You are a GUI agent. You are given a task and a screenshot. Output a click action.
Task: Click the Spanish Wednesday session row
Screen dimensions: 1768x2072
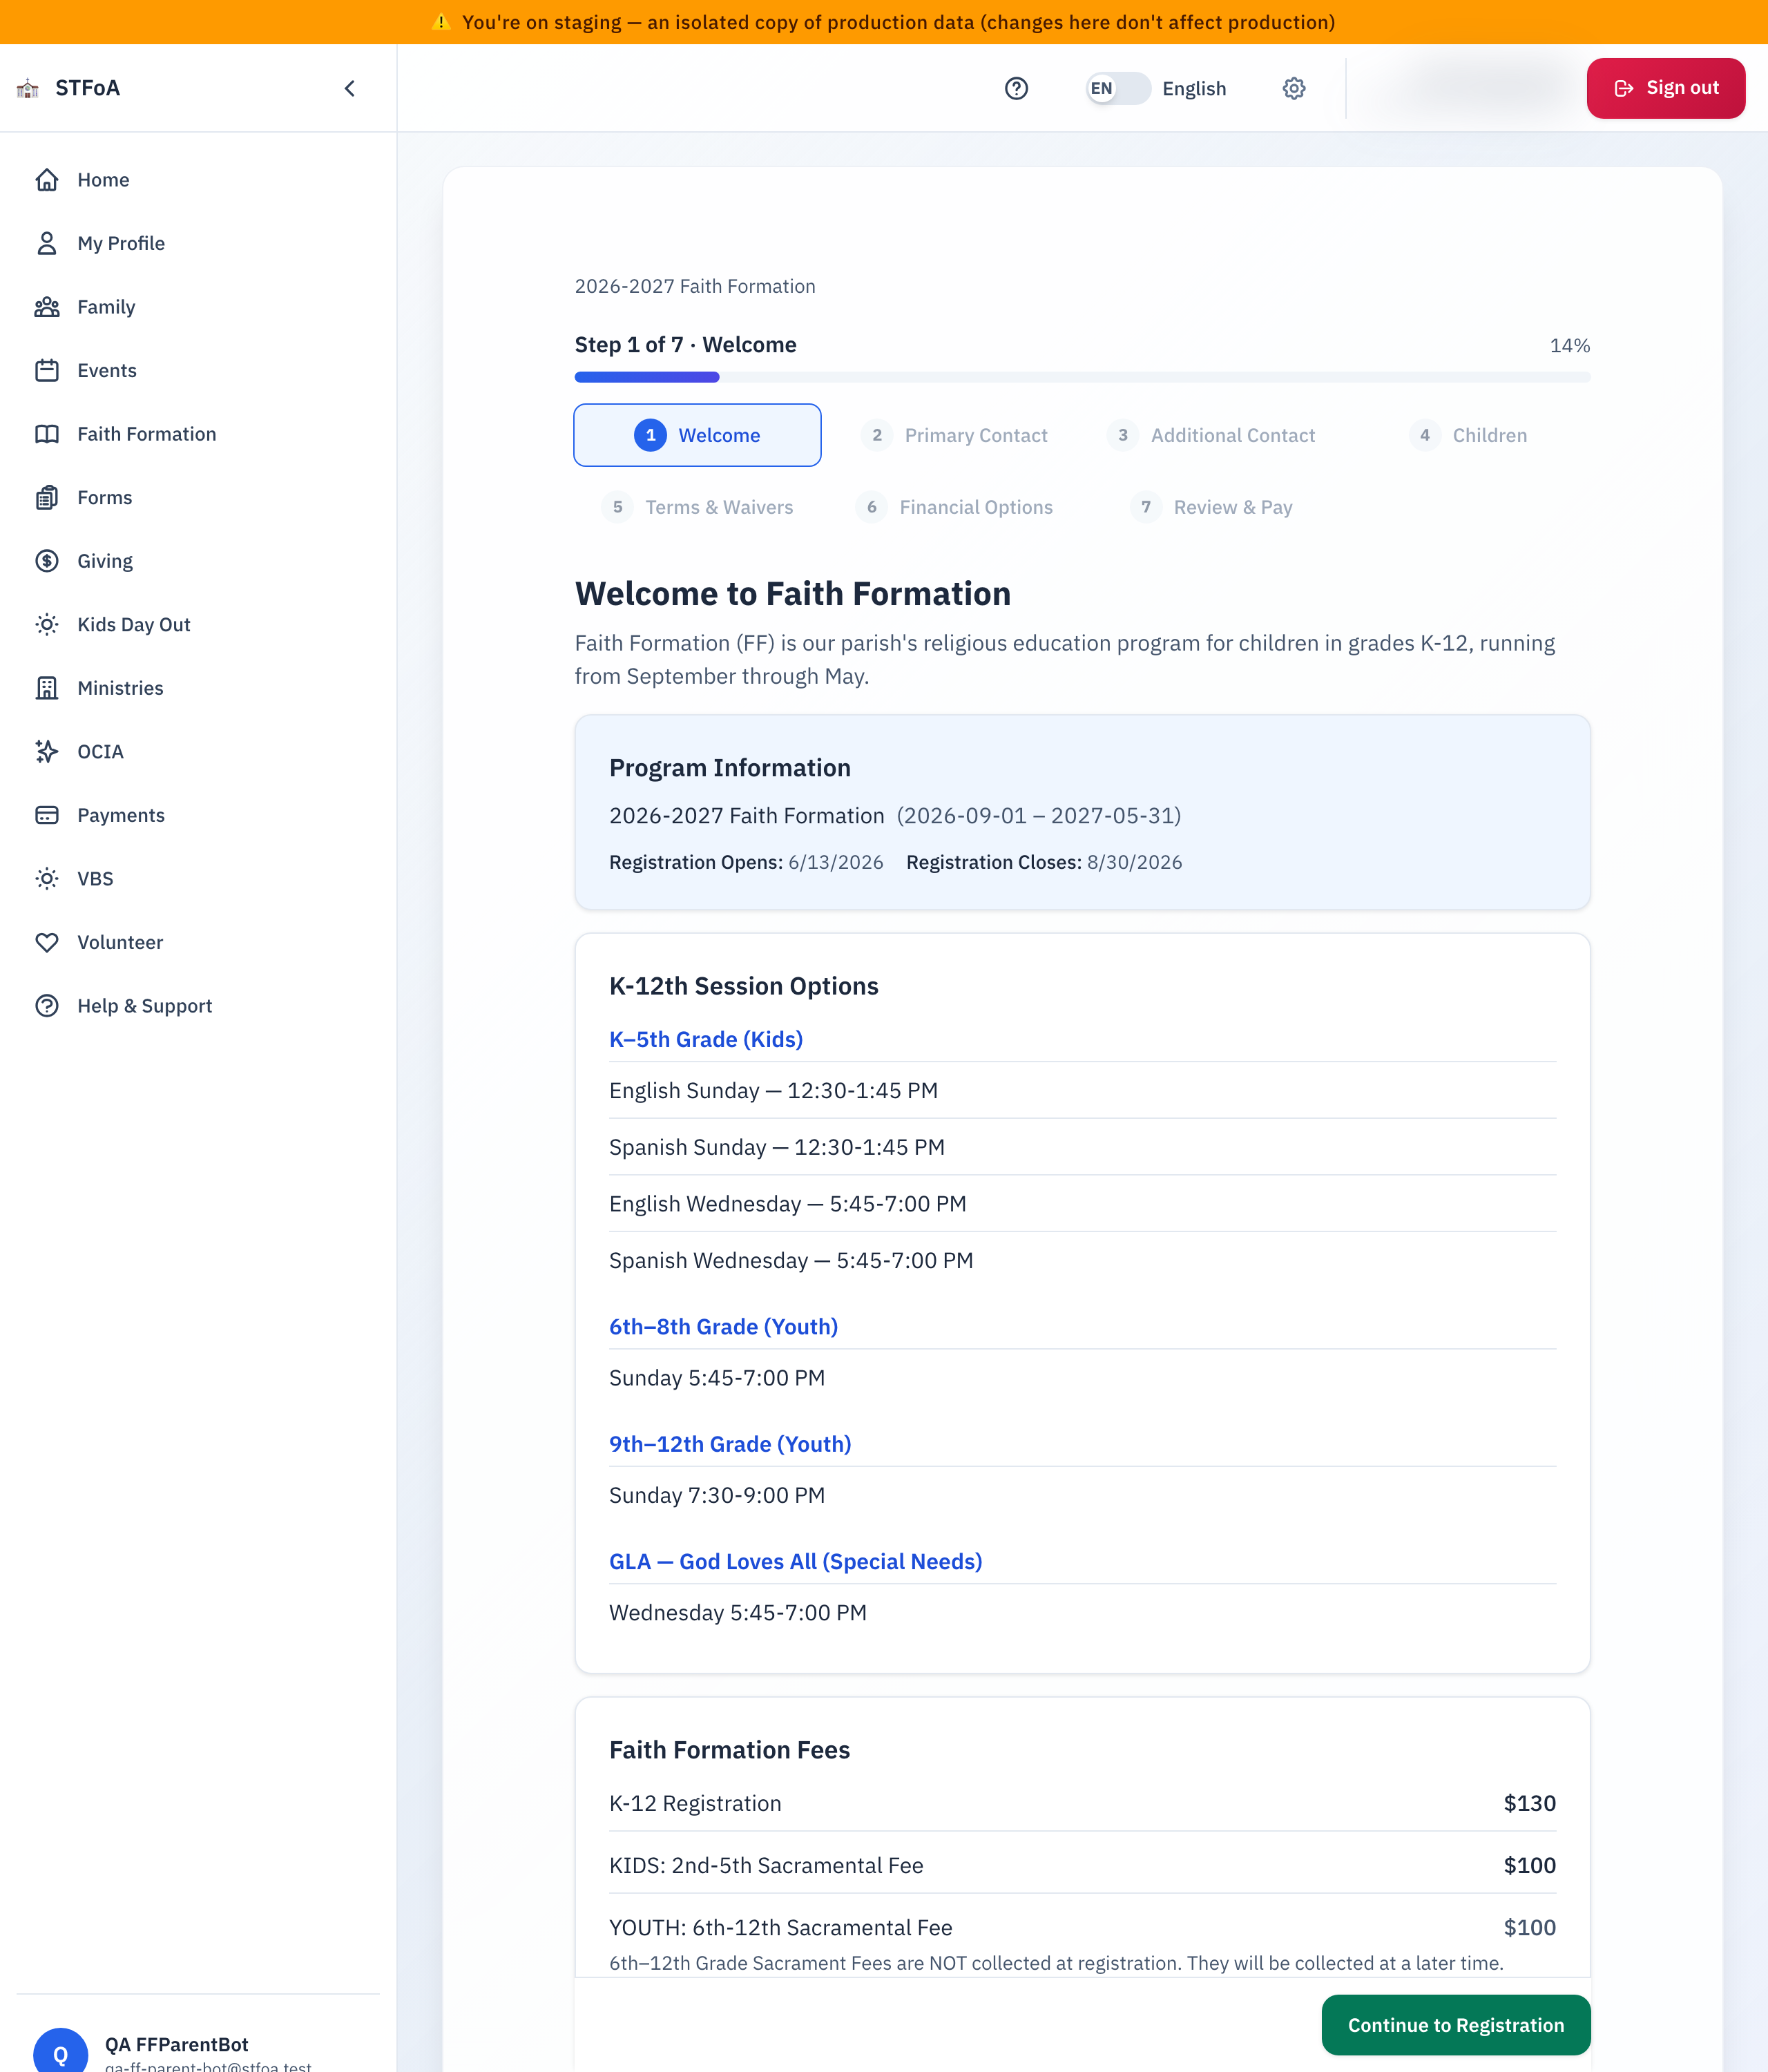[1082, 1260]
